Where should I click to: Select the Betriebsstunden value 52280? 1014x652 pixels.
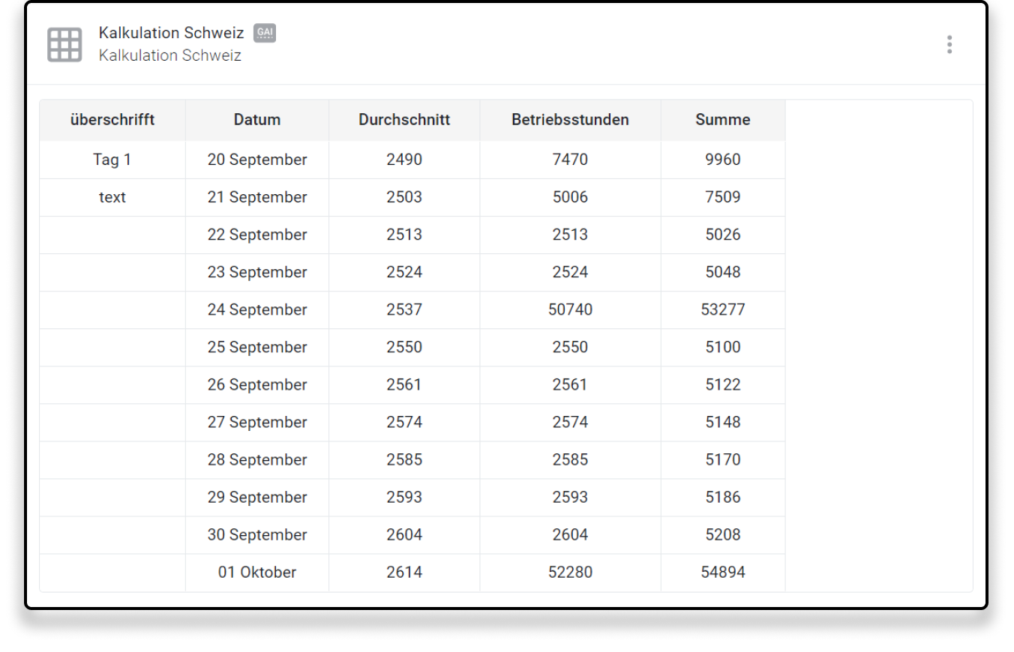(570, 572)
